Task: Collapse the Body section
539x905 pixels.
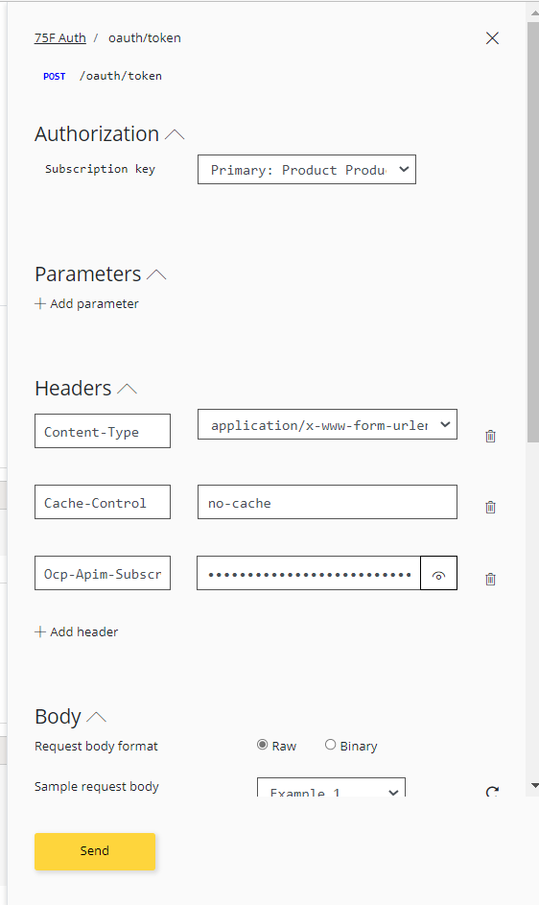Action: 96,717
